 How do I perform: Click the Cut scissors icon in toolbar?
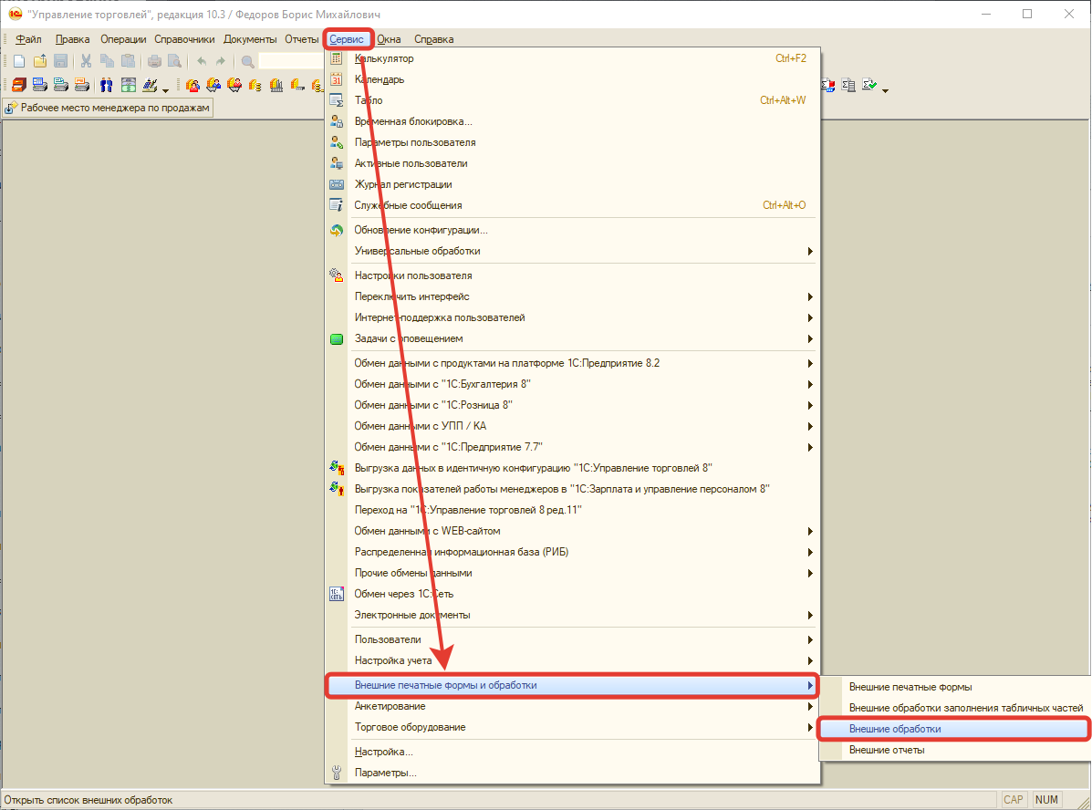click(x=86, y=61)
